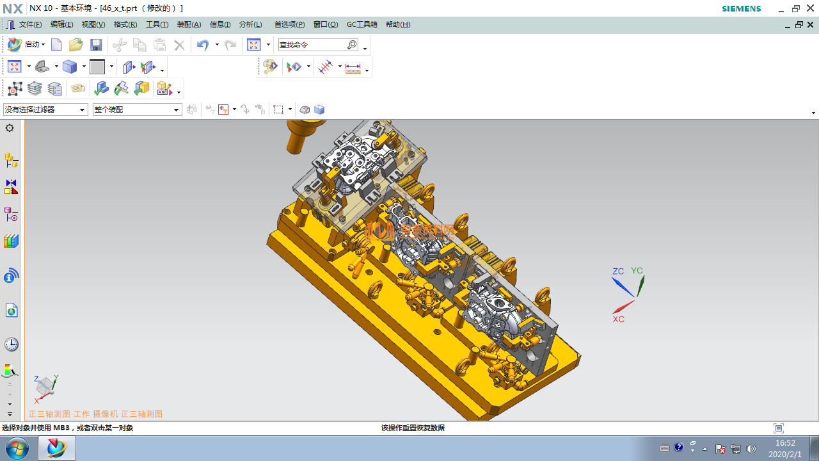This screenshot has width=819, height=461.
Task: Open the Part Navigator sidebar icon
Action: pyautogui.click(x=11, y=214)
